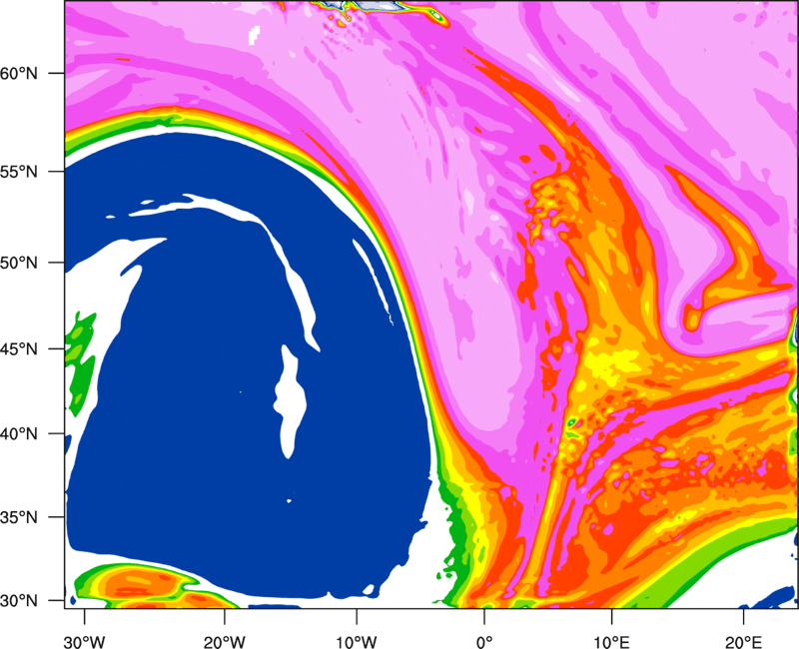Click the 50°N latitude label
Image resolution: width=799 pixels, height=649 pixels.
click(19, 263)
